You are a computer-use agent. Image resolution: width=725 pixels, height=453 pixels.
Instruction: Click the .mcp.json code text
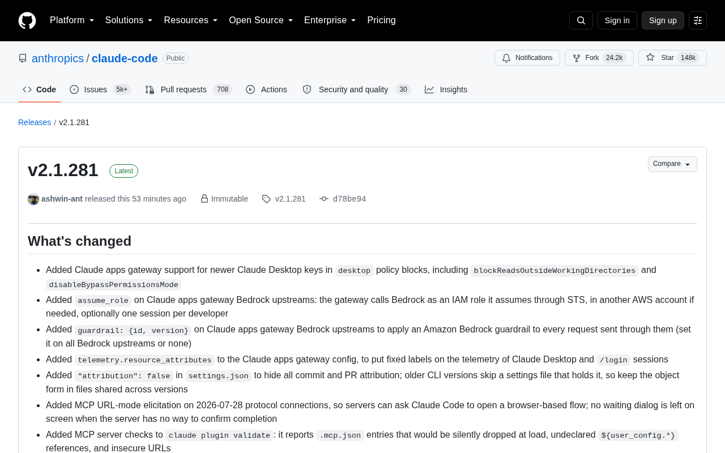pos(340,435)
